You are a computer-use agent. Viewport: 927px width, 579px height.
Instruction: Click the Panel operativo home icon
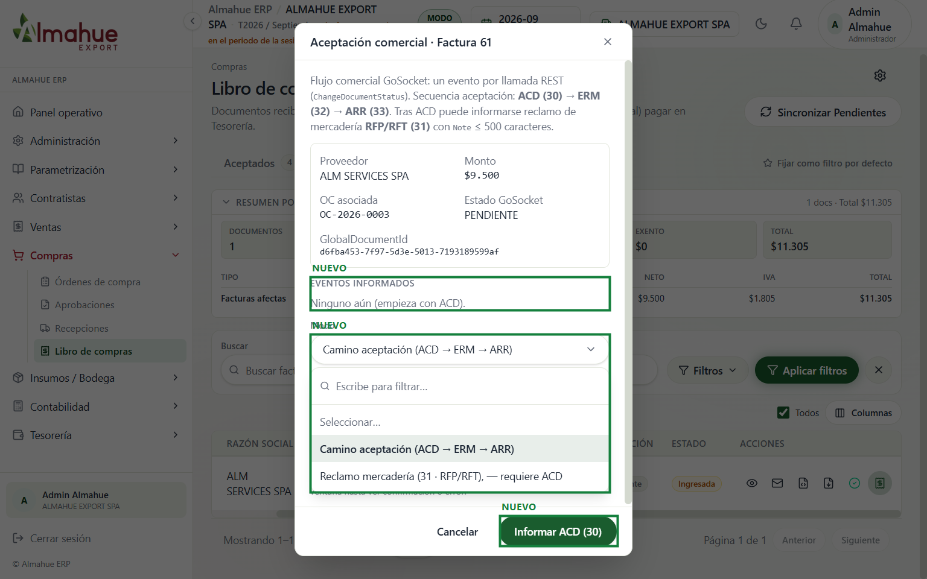18,112
